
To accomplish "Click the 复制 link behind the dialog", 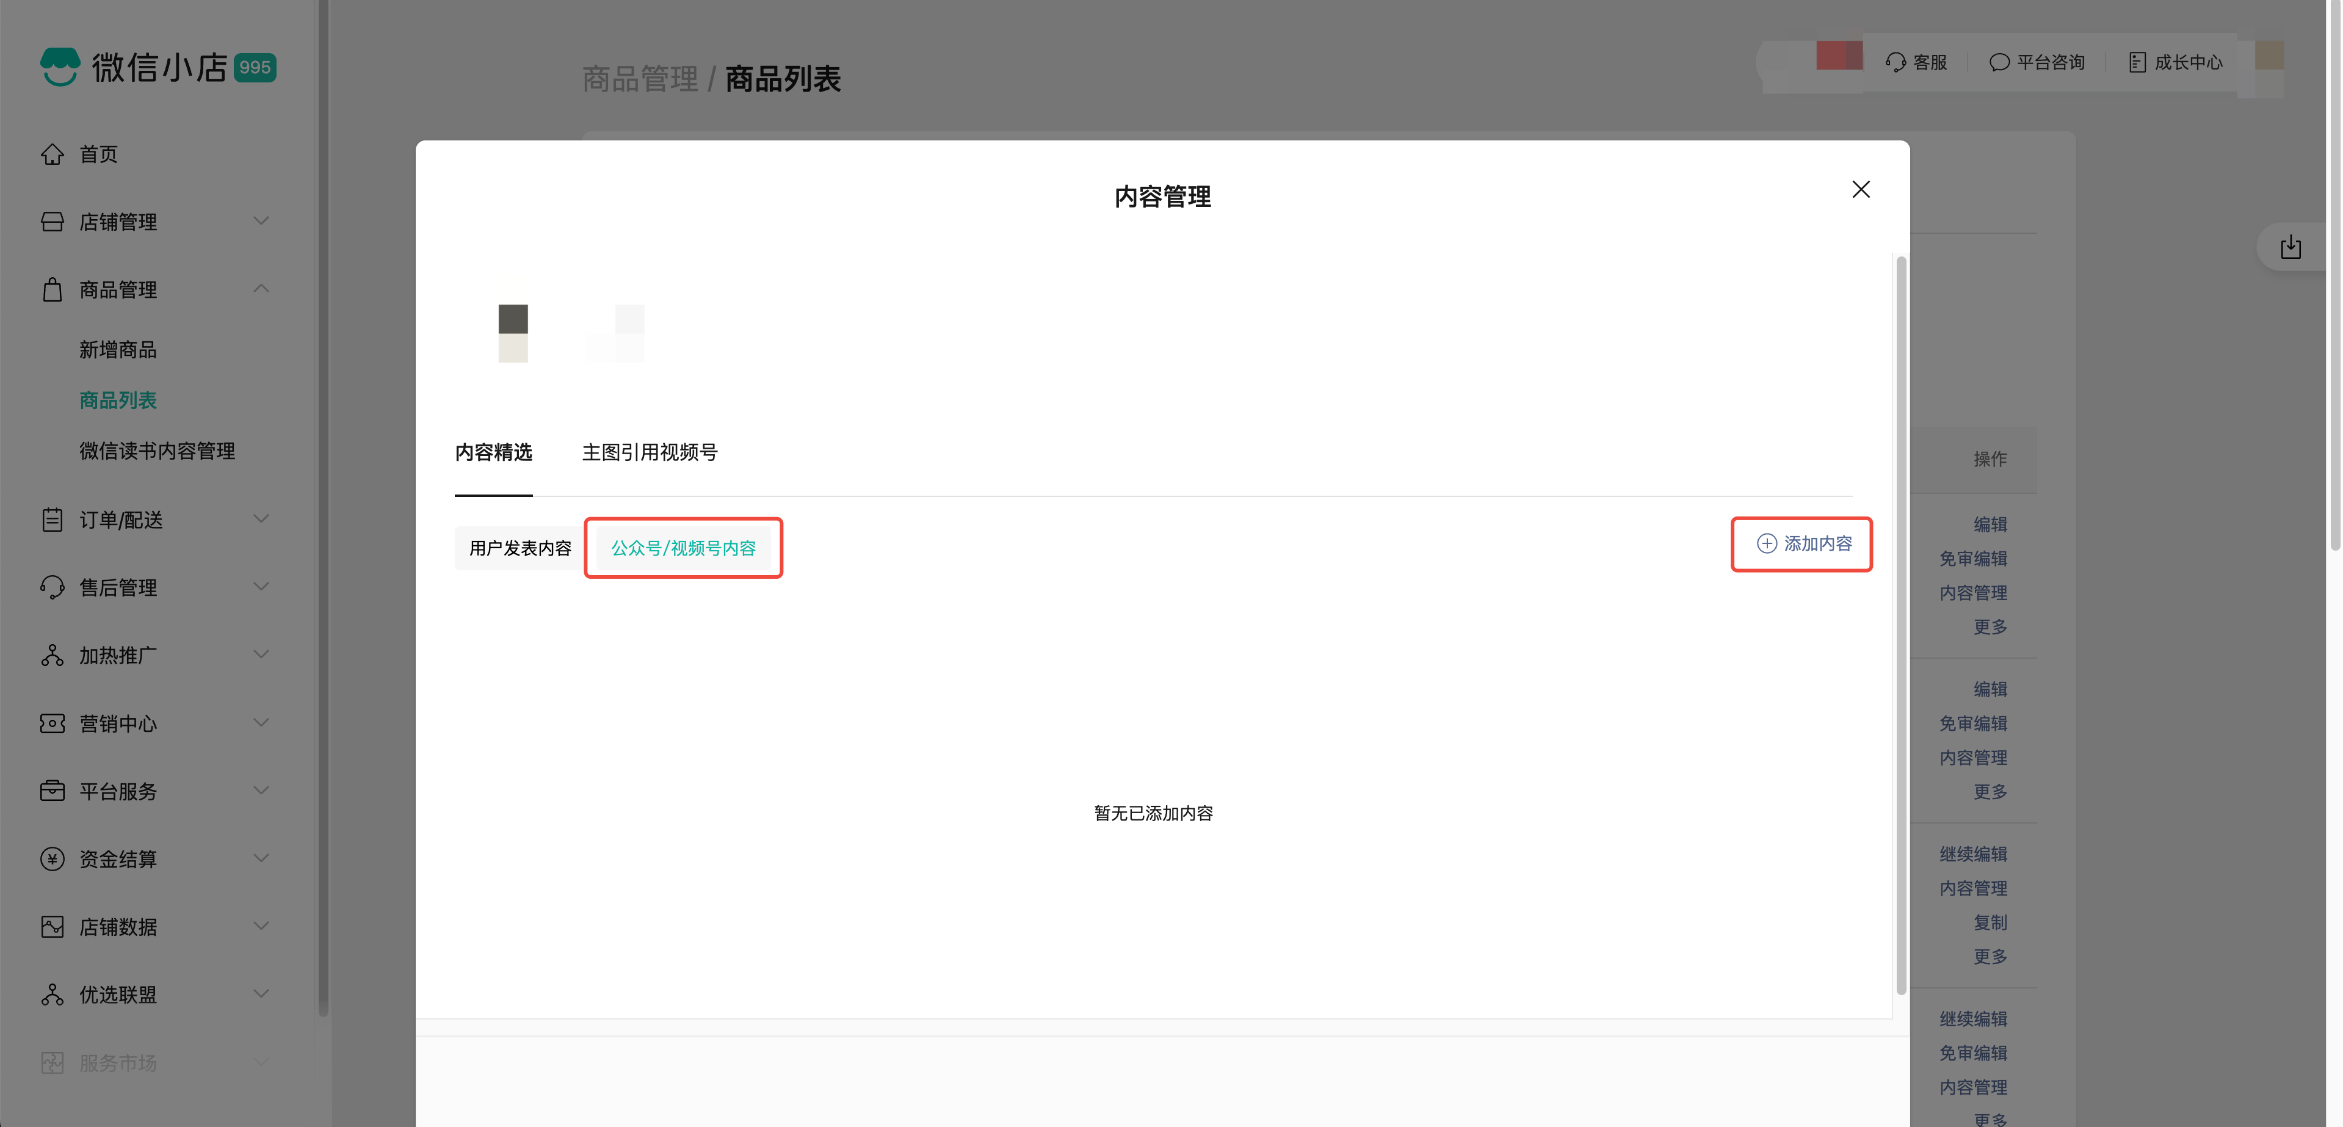I will click(1990, 922).
